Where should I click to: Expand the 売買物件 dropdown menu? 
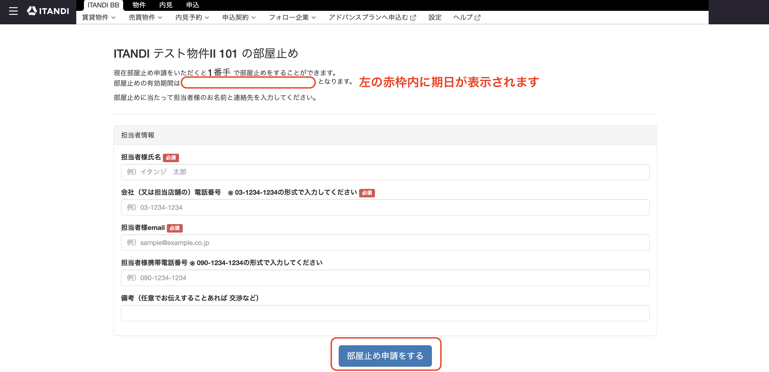145,18
